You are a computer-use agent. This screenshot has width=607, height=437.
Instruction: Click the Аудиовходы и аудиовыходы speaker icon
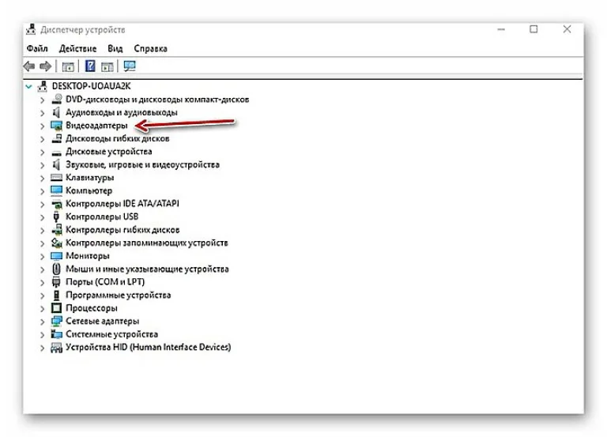coord(57,112)
